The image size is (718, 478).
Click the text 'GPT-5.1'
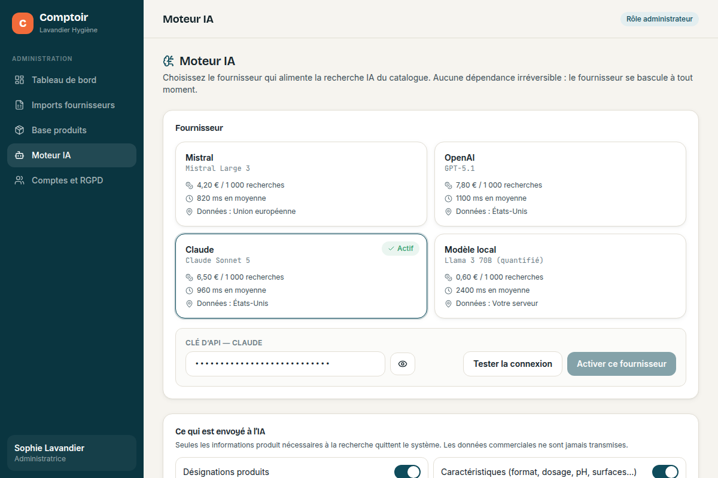click(460, 168)
